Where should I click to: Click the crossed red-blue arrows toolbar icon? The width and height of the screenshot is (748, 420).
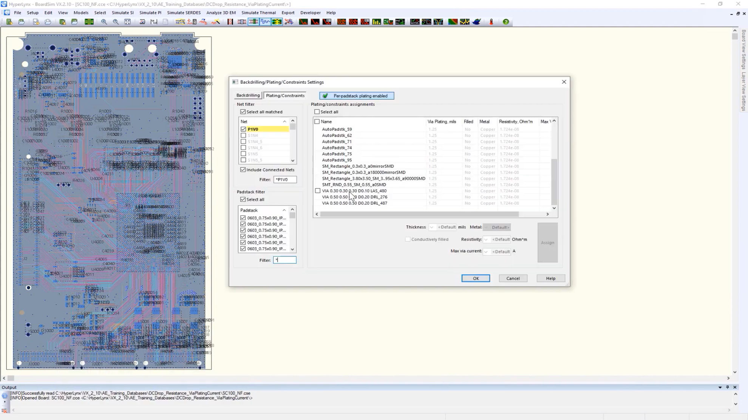point(289,22)
